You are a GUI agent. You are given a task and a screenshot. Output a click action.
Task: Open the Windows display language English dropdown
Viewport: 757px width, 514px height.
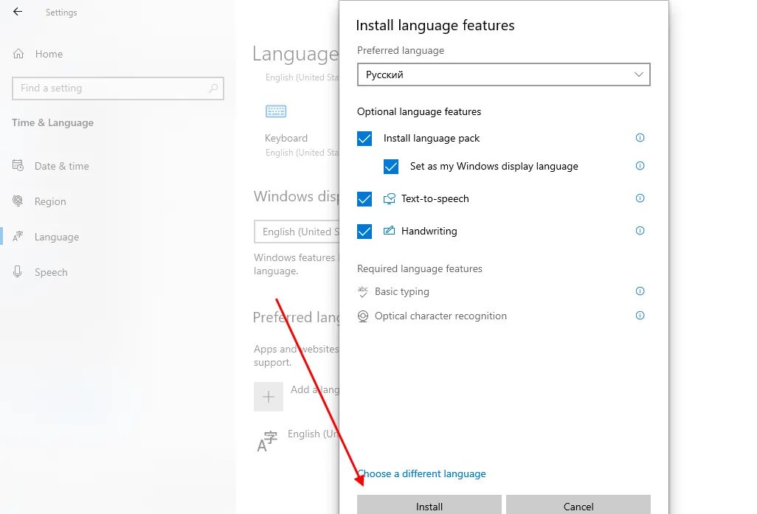point(297,232)
